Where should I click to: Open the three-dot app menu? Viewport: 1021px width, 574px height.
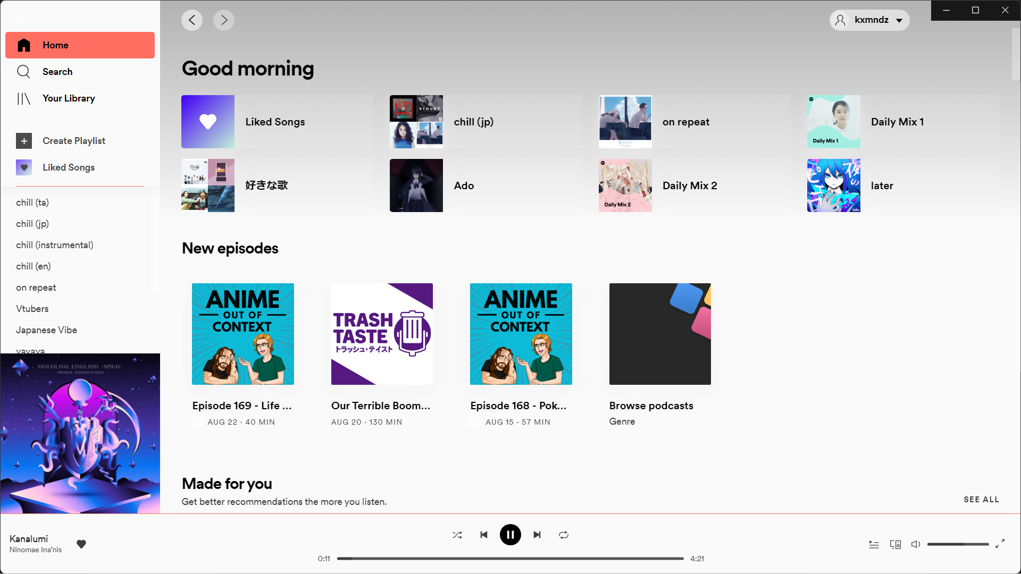tap(22, 18)
